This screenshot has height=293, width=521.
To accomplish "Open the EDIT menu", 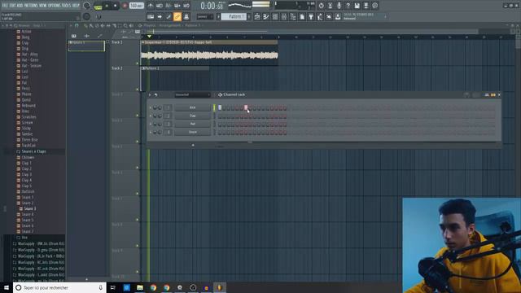I will 12,6.
